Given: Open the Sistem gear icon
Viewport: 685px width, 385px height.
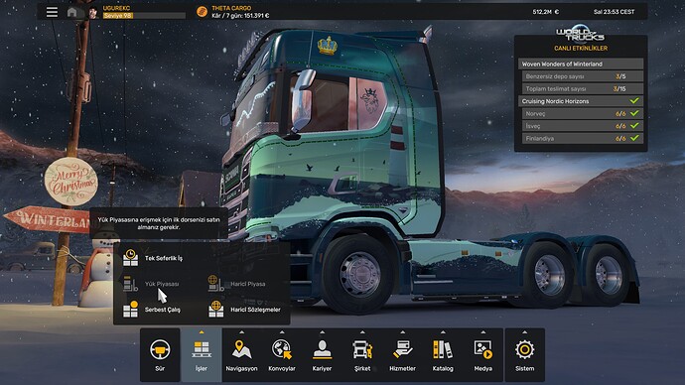Looking at the screenshot, I should click(525, 349).
